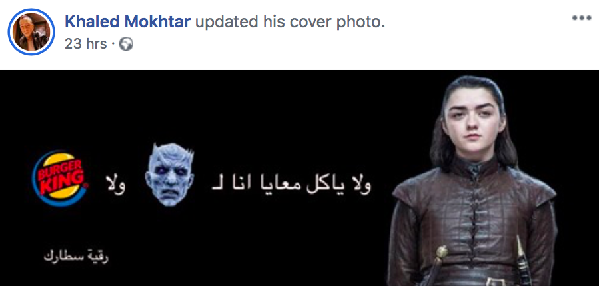Click the belt buckle at photo bottom
Image resolution: width=599 pixels, height=286 pixels.
496,282
